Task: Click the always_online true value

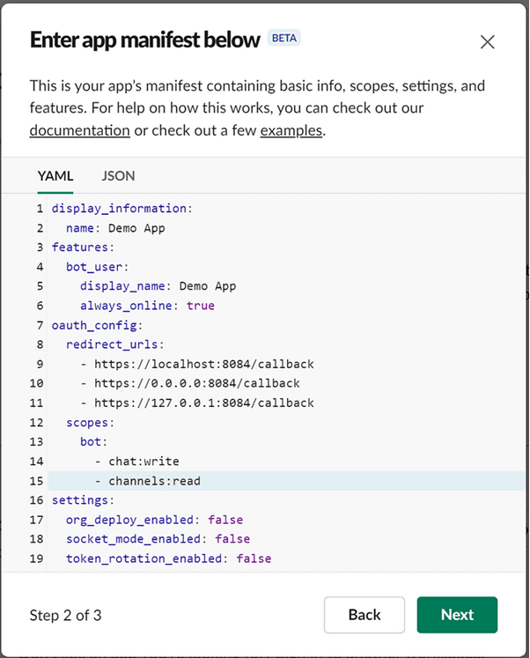Action: (x=200, y=306)
